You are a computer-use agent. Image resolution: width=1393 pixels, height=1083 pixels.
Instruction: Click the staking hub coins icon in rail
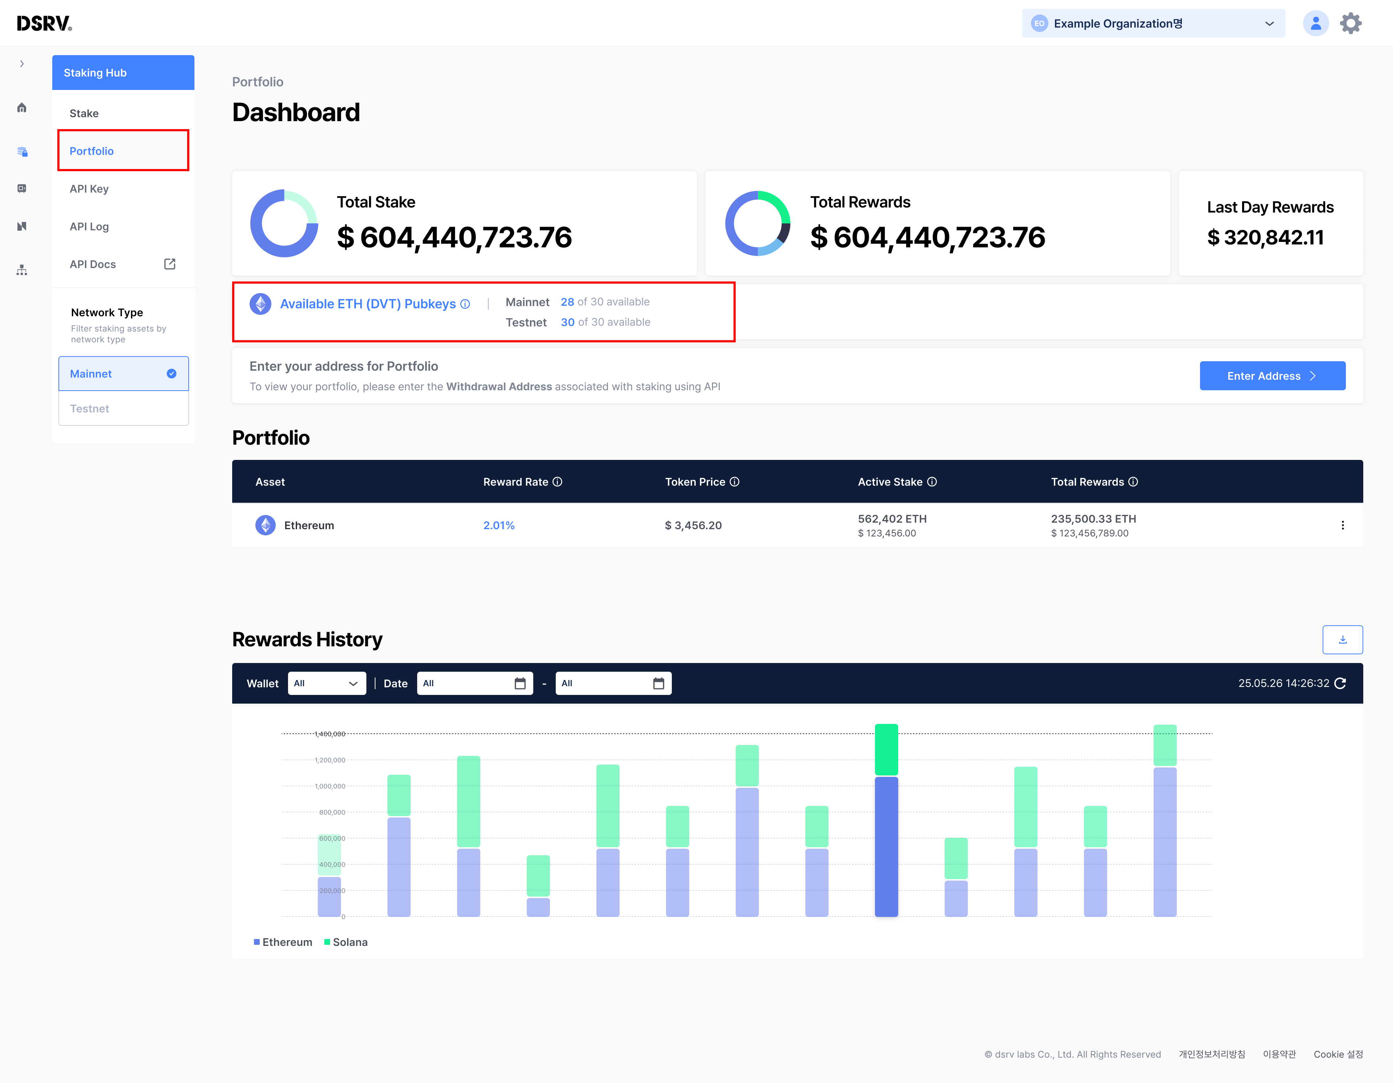click(22, 151)
